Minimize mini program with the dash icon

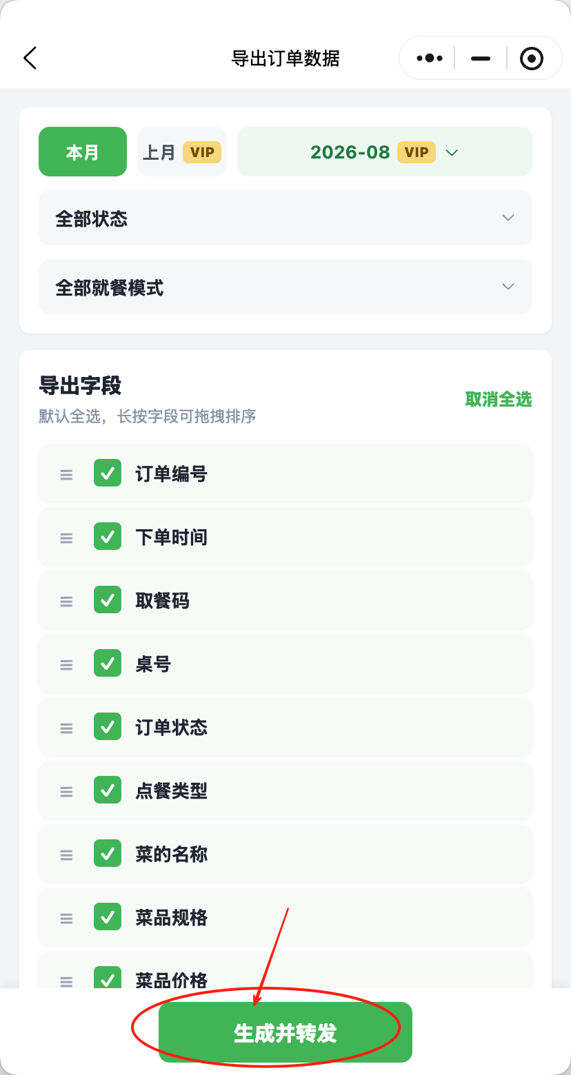(481, 59)
